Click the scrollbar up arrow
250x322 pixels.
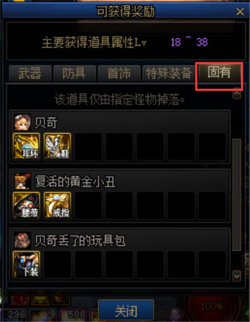point(237,93)
